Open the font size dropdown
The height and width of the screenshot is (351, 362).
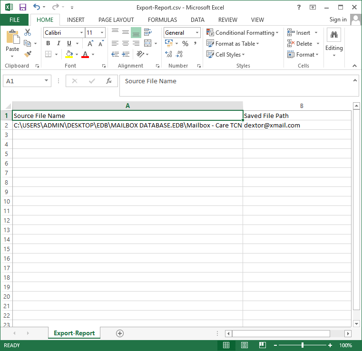tap(102, 32)
